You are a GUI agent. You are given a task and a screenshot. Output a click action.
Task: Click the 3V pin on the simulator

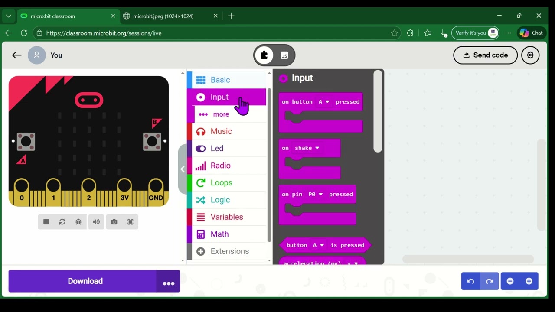coord(124,192)
